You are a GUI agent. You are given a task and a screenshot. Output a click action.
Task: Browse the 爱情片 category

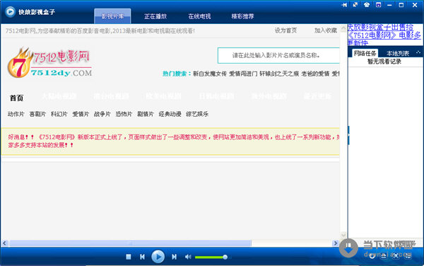[81, 114]
